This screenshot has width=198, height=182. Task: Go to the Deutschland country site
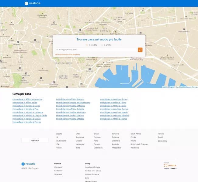pos(61,141)
